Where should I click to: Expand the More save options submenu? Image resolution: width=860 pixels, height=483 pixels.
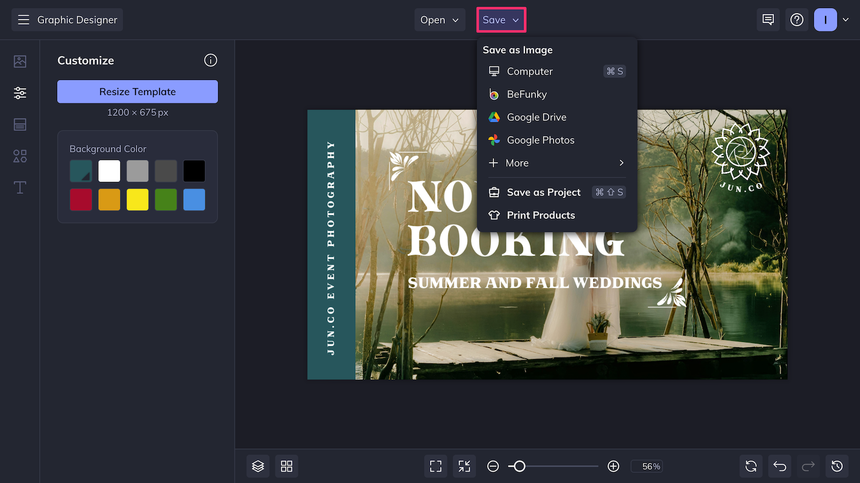(556, 163)
